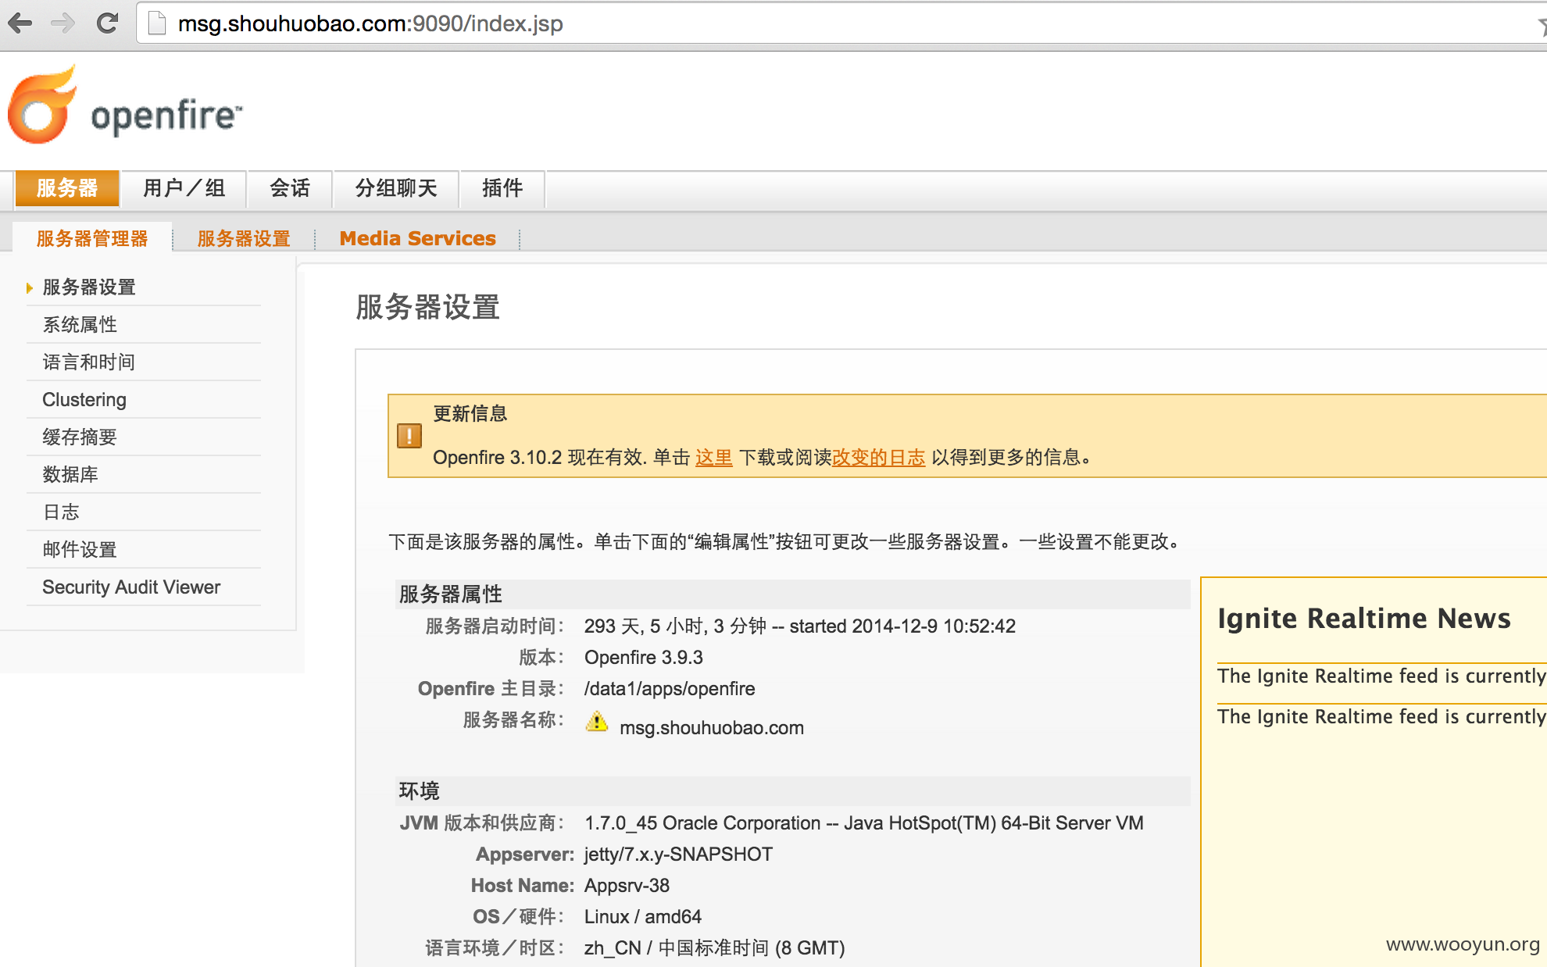Click the server uptime value starting with 293 天
The image size is (1547, 967).
[800, 626]
